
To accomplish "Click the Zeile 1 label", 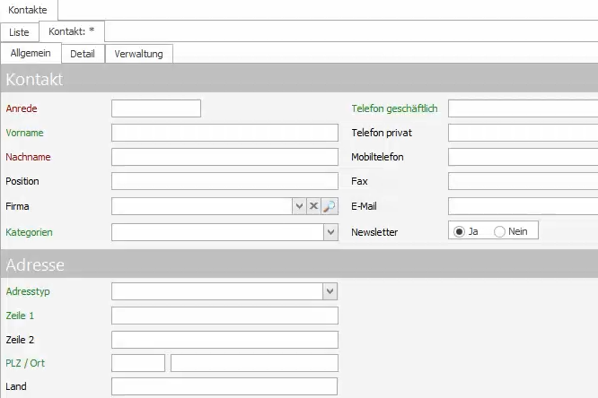I will pos(20,316).
